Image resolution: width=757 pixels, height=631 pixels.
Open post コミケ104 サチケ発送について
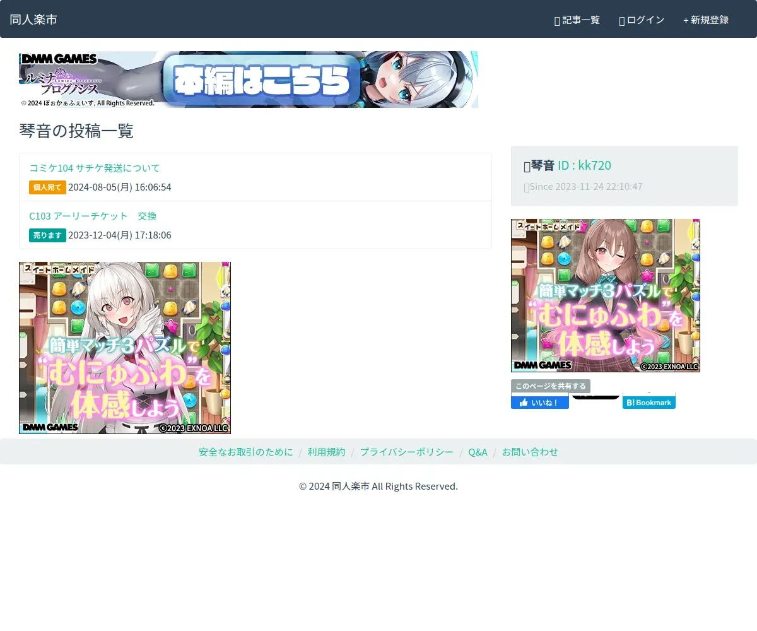(95, 168)
